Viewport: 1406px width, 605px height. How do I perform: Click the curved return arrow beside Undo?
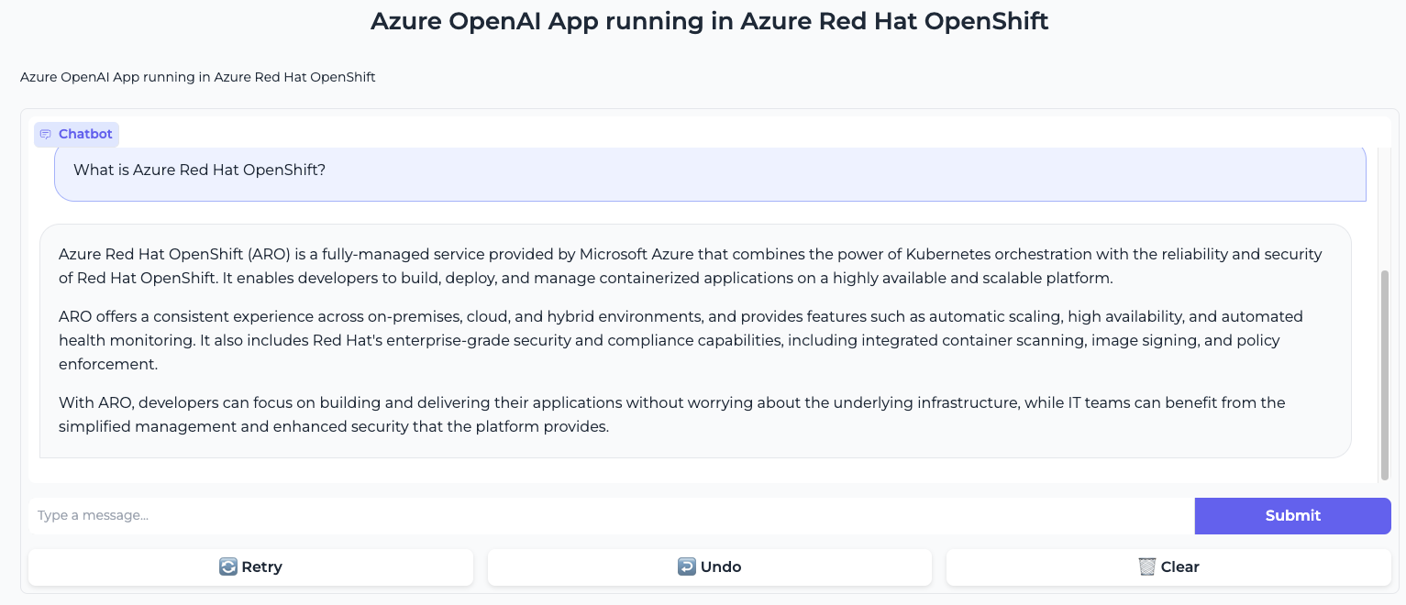(x=688, y=566)
